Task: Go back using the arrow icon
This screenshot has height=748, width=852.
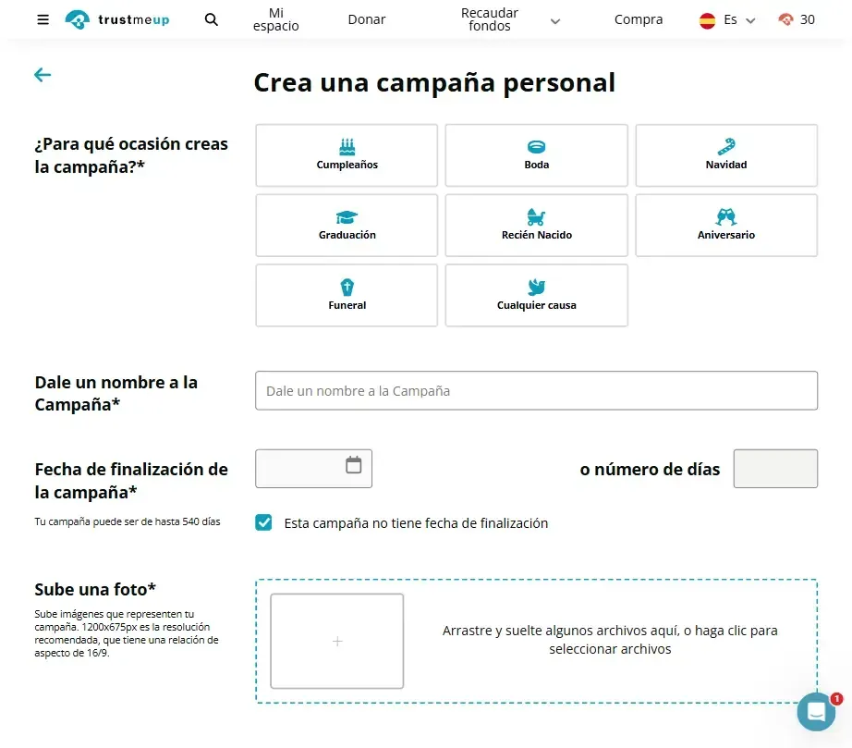Action: (43, 75)
